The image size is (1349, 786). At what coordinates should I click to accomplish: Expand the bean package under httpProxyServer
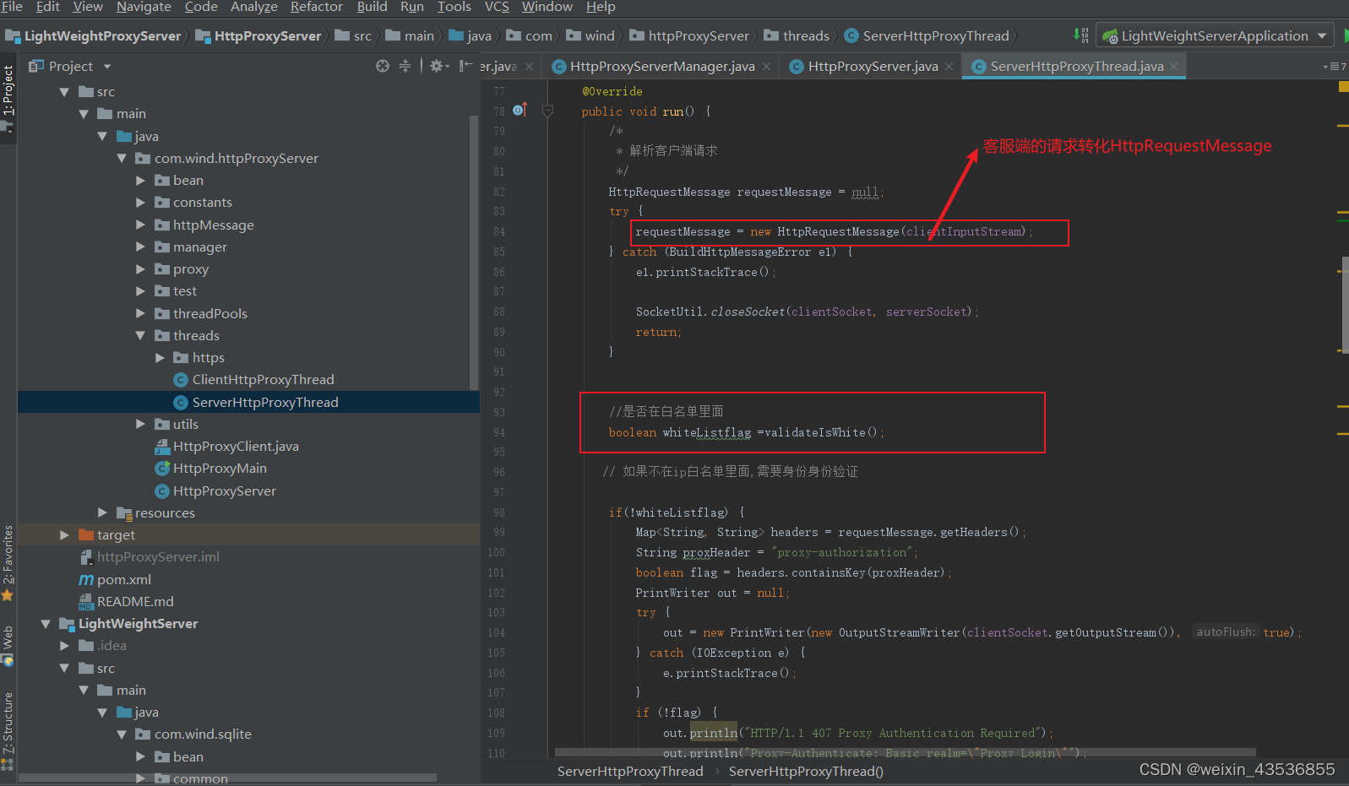(141, 181)
